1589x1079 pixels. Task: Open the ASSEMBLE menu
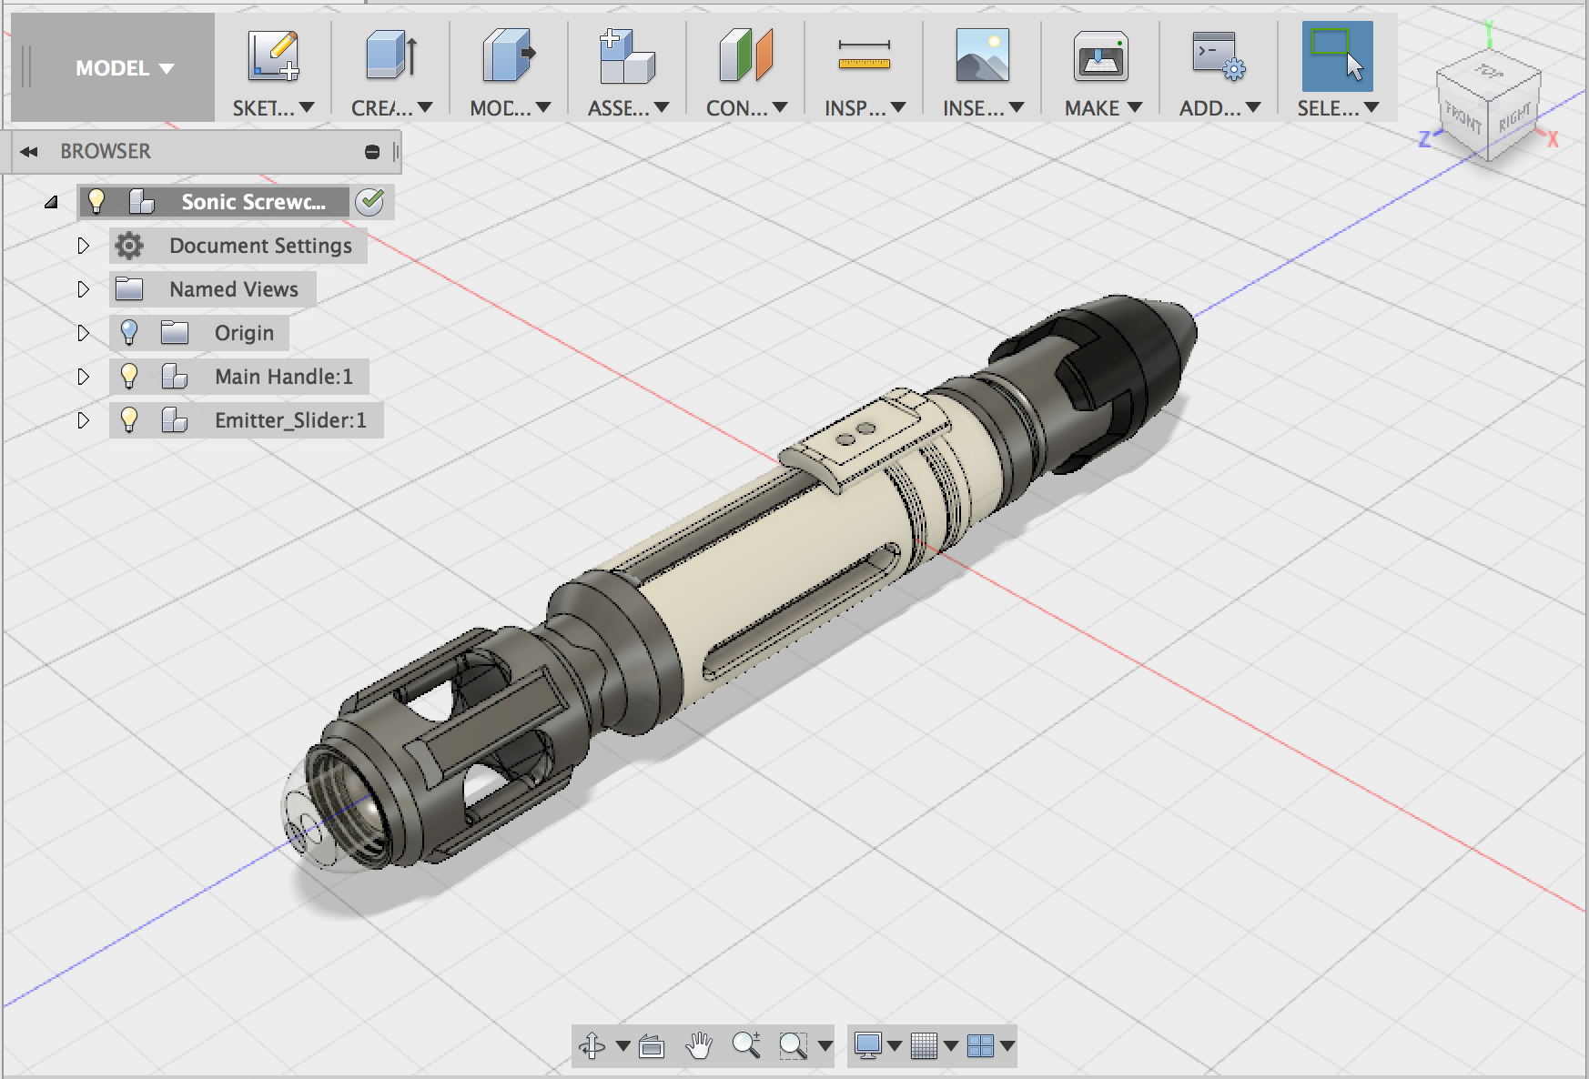point(628,108)
